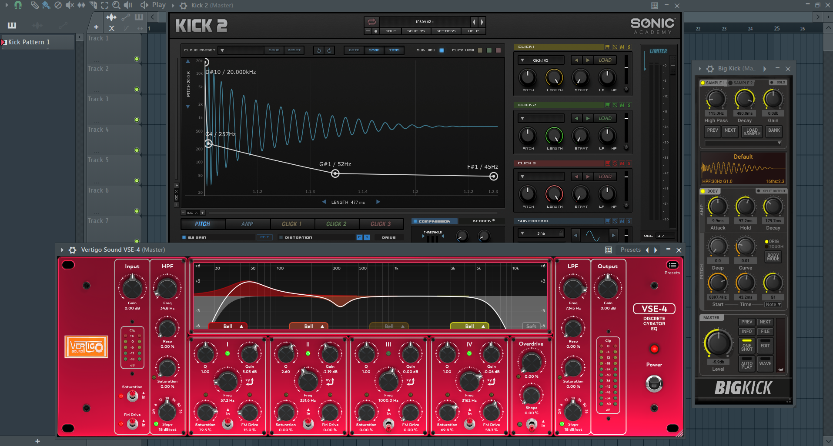Click the undo curve arrow in Kick 2

(x=319, y=50)
